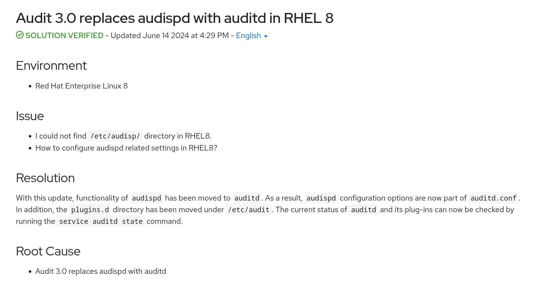Click the Updated June 14 2024 timestamp
This screenshot has width=555, height=290.
coord(169,36)
